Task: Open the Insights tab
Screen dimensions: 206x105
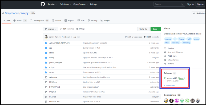Action: (x=105, y=20)
